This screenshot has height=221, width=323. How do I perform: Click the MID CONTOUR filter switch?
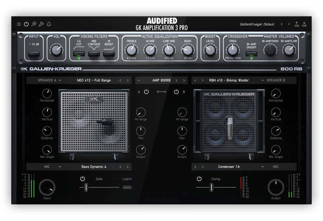[94, 54]
